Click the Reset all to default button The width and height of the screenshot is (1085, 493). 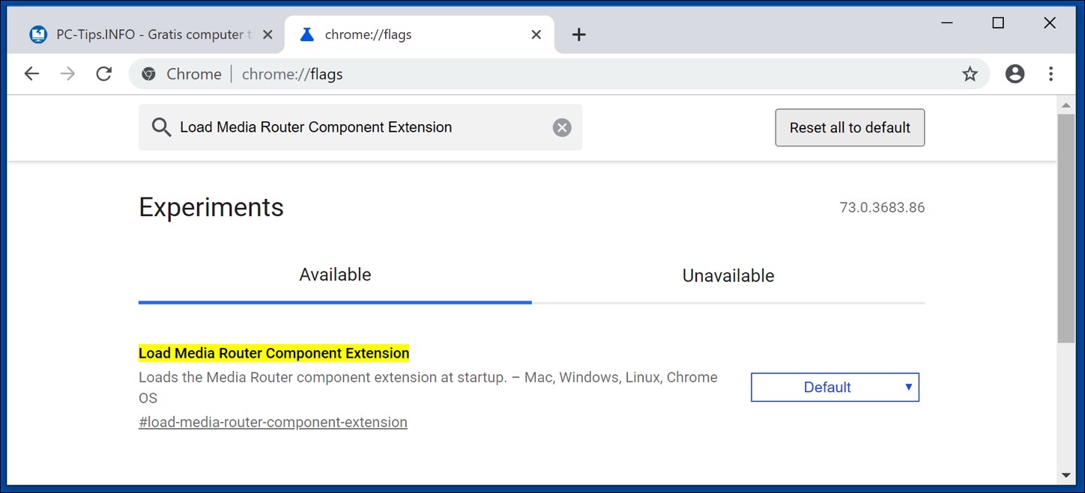(x=849, y=127)
